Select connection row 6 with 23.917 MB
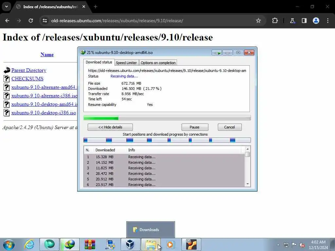 click(x=164, y=185)
